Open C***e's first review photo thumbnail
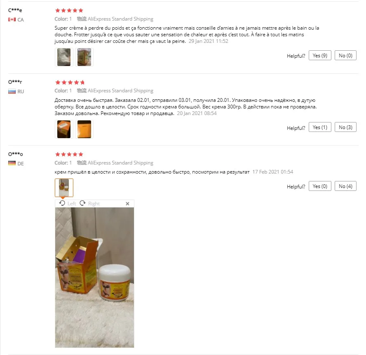 point(64,57)
